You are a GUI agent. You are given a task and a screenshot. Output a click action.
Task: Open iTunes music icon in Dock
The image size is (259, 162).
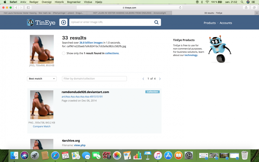tap(158, 156)
